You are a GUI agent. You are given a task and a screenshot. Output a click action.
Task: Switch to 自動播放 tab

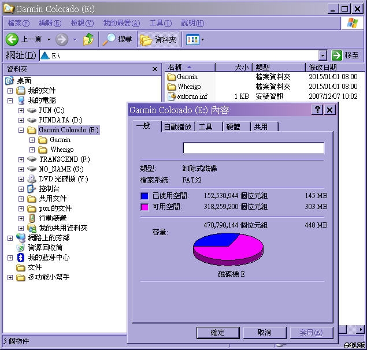click(x=177, y=127)
